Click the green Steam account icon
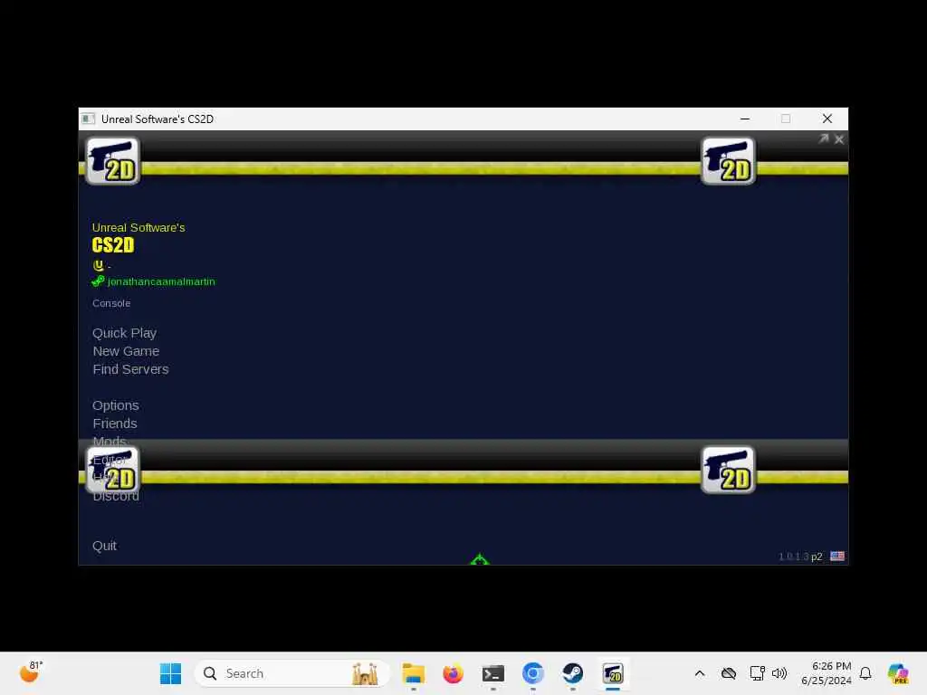 pos(98,281)
